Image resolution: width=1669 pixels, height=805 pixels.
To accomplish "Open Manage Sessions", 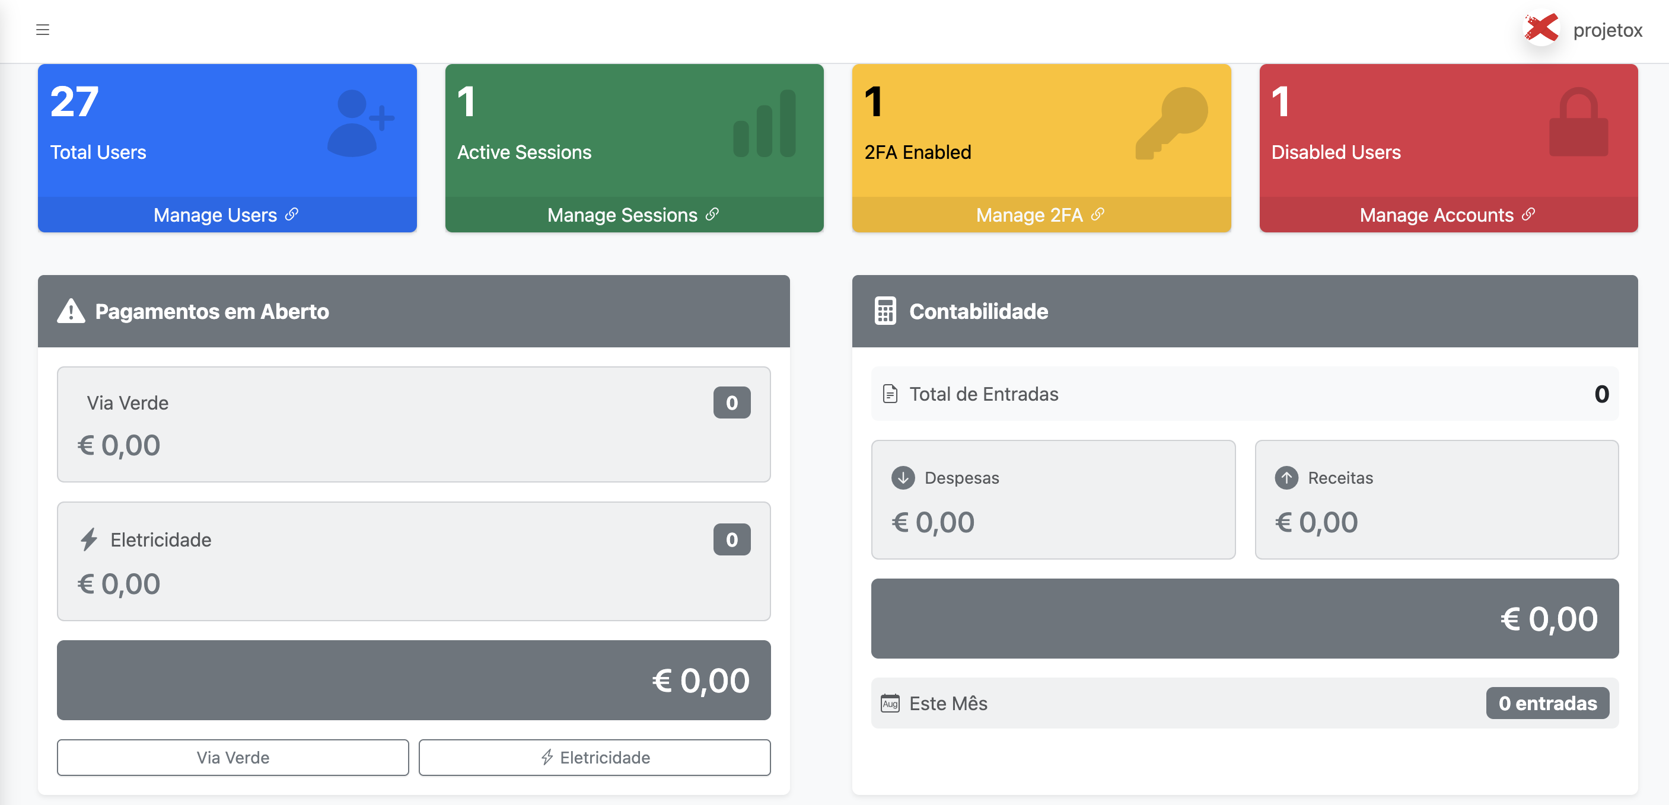I will 633,215.
